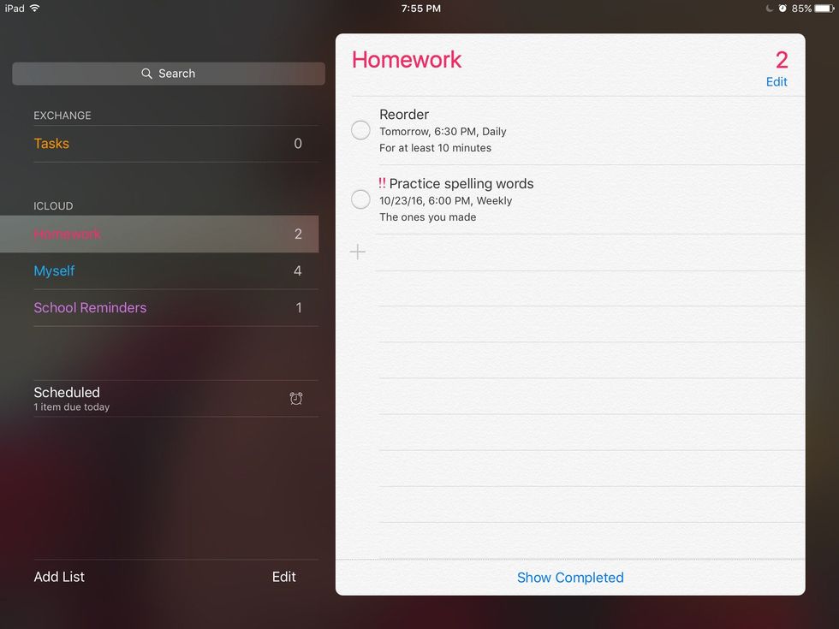Select the Homework list in sidebar

click(68, 234)
